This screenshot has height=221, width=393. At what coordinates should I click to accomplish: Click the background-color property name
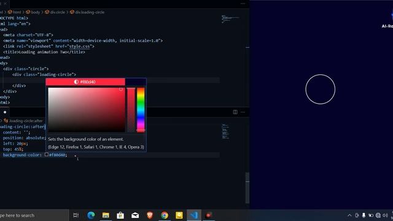(x=21, y=155)
